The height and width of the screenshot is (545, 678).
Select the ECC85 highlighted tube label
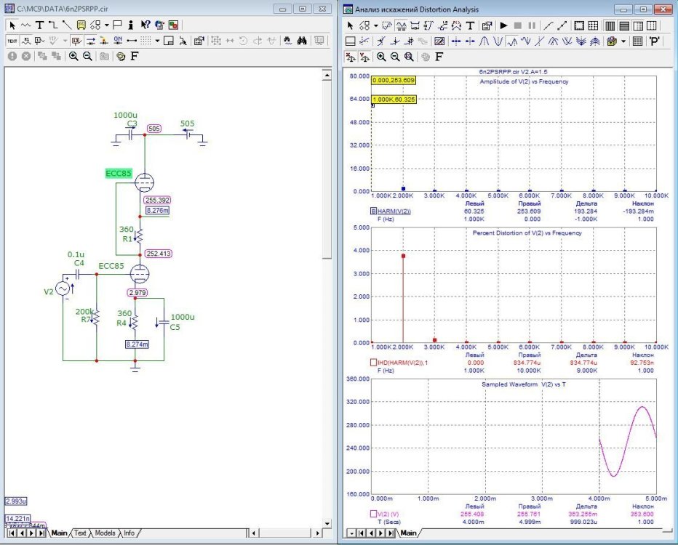pyautogui.click(x=117, y=173)
